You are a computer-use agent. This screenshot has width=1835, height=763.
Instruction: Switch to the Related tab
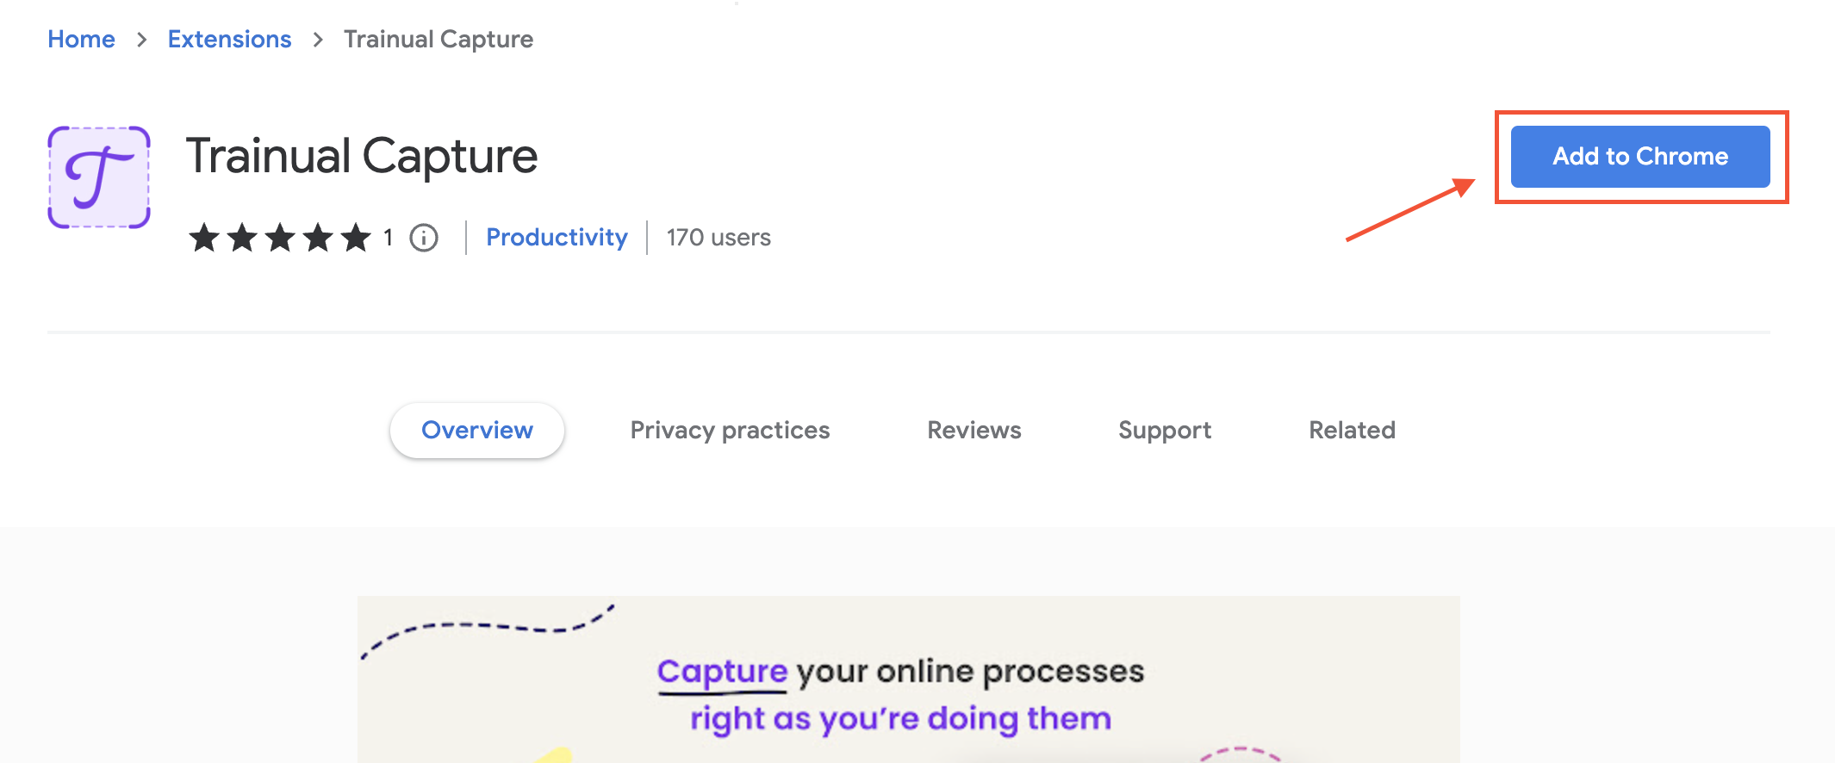pyautogui.click(x=1351, y=430)
